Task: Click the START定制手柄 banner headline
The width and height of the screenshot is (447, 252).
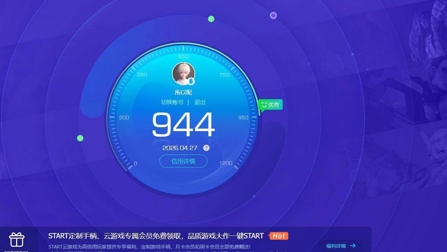Action: coord(156,236)
